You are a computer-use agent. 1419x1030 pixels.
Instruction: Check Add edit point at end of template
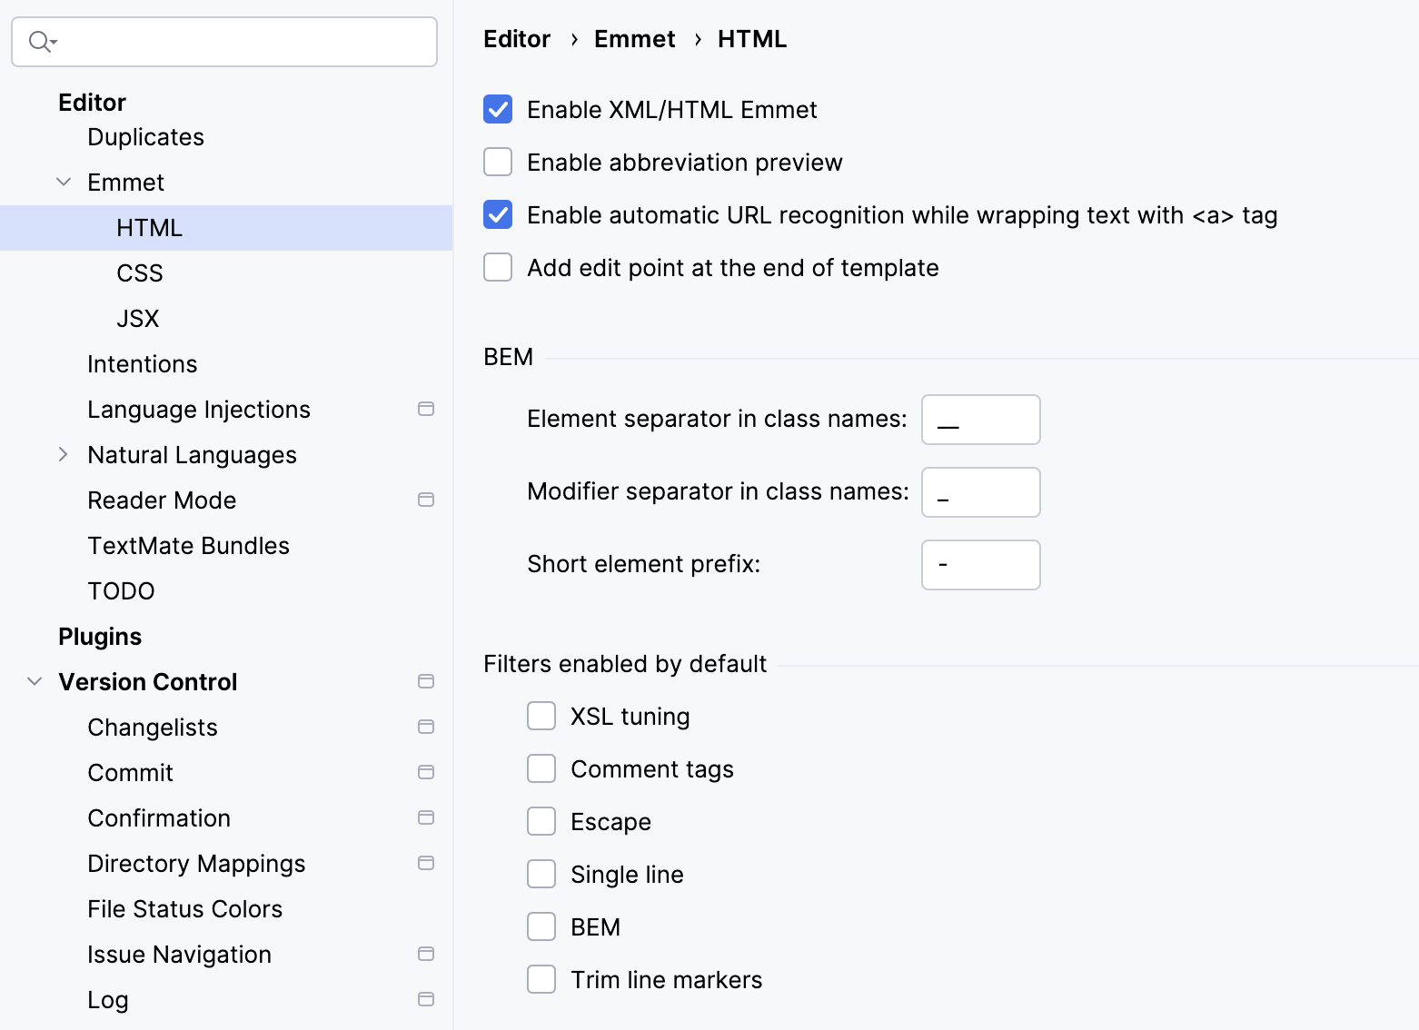[498, 267]
